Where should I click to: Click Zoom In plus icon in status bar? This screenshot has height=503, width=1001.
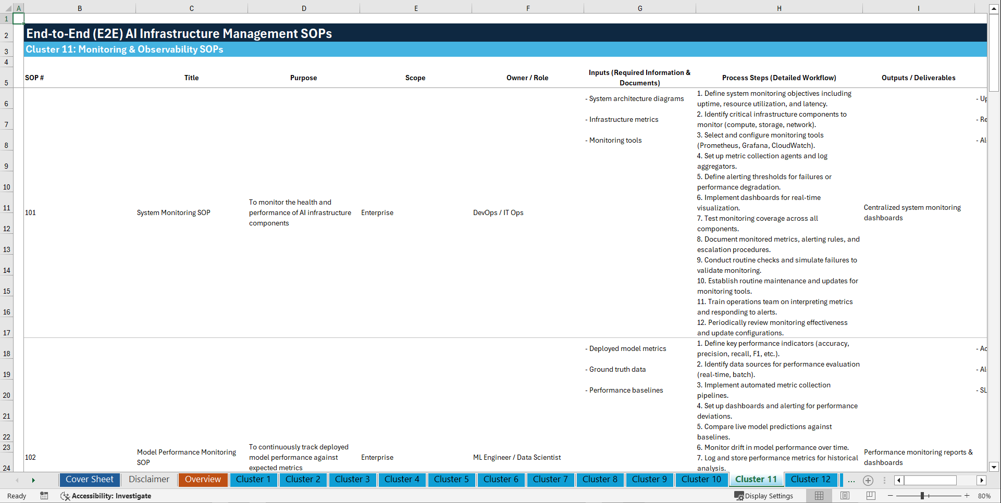click(x=968, y=496)
